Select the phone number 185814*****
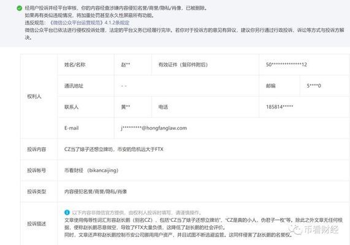 click(280, 107)
